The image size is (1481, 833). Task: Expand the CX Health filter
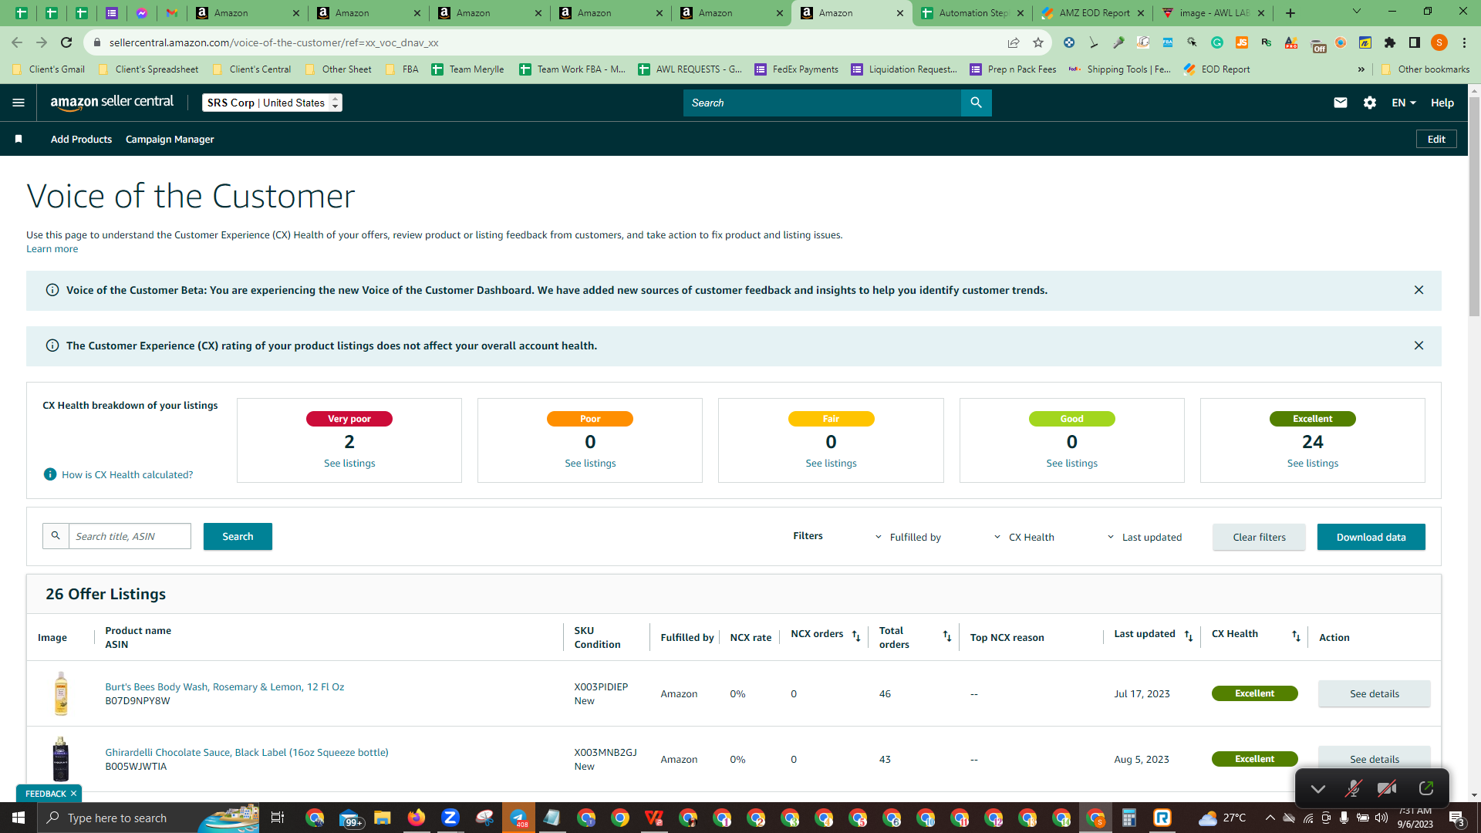(1024, 537)
